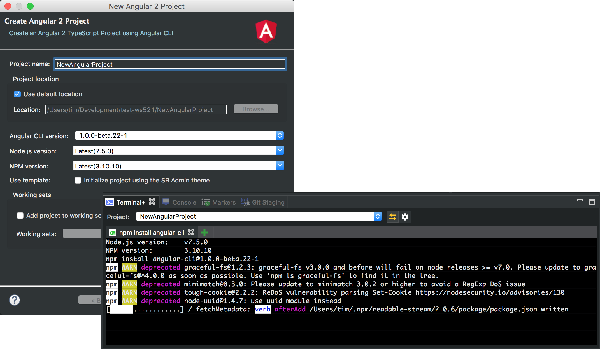The image size is (600, 349).
Task: Switch to the Terminal+ tab
Action: pos(131,202)
